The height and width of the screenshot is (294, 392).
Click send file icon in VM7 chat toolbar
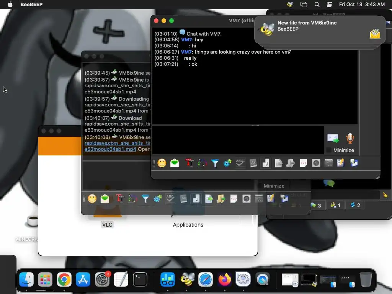278,163
